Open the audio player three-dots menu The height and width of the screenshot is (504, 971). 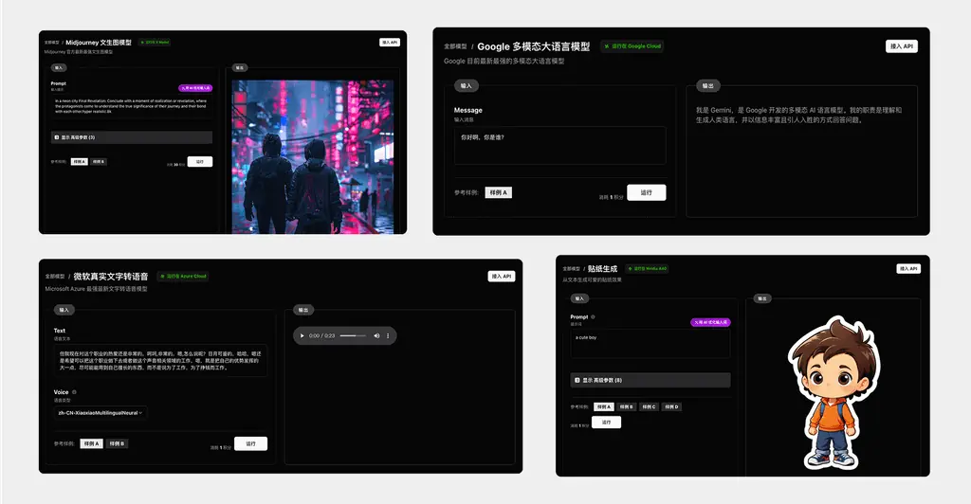pos(388,335)
